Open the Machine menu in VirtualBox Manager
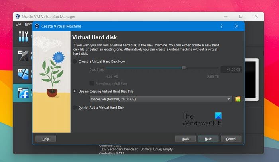Screen dimensions: 279x162 [28, 24]
